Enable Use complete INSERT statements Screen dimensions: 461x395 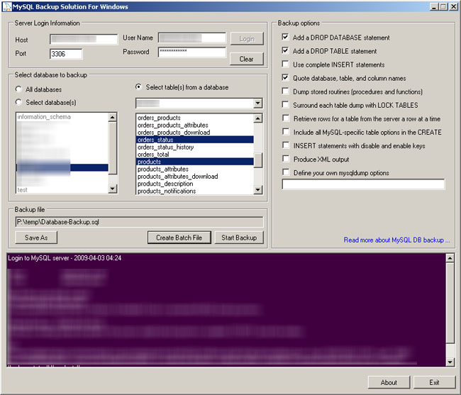pos(285,64)
